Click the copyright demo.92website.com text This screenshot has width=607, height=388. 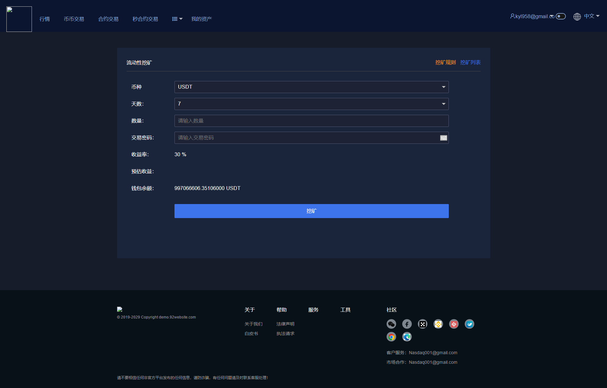(x=156, y=317)
